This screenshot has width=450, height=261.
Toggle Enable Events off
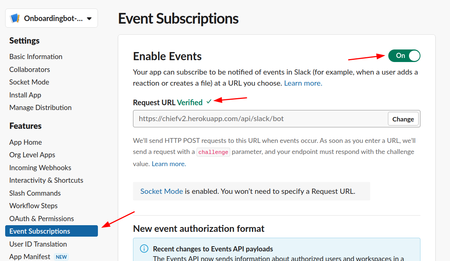pyautogui.click(x=404, y=56)
